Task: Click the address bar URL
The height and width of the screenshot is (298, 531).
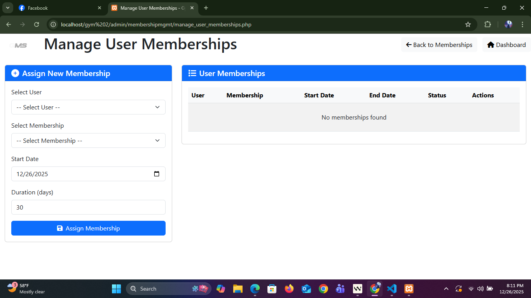Action: coord(156,24)
